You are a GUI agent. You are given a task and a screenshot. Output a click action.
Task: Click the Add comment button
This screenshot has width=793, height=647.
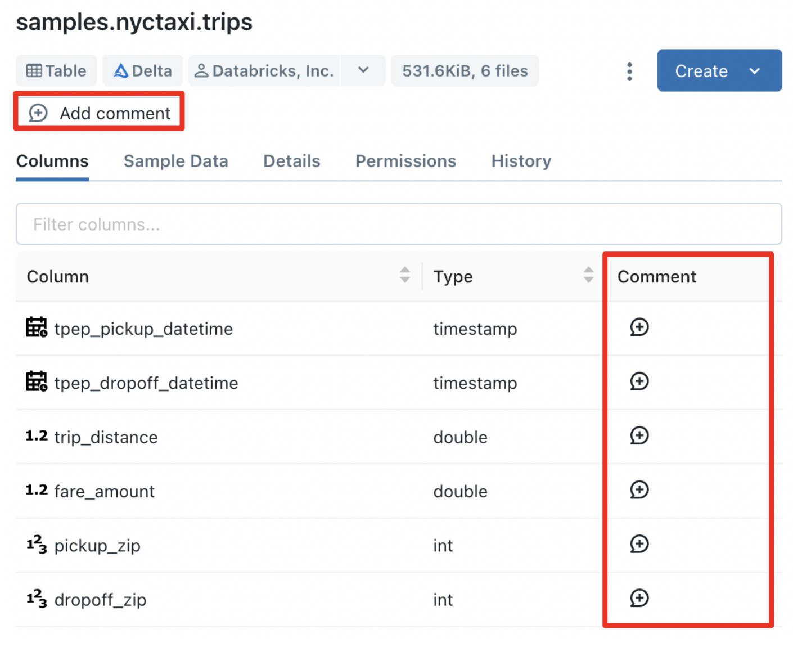pos(99,113)
